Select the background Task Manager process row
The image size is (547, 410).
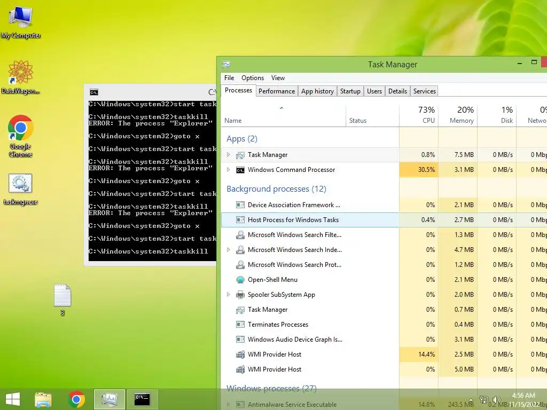coord(384,310)
